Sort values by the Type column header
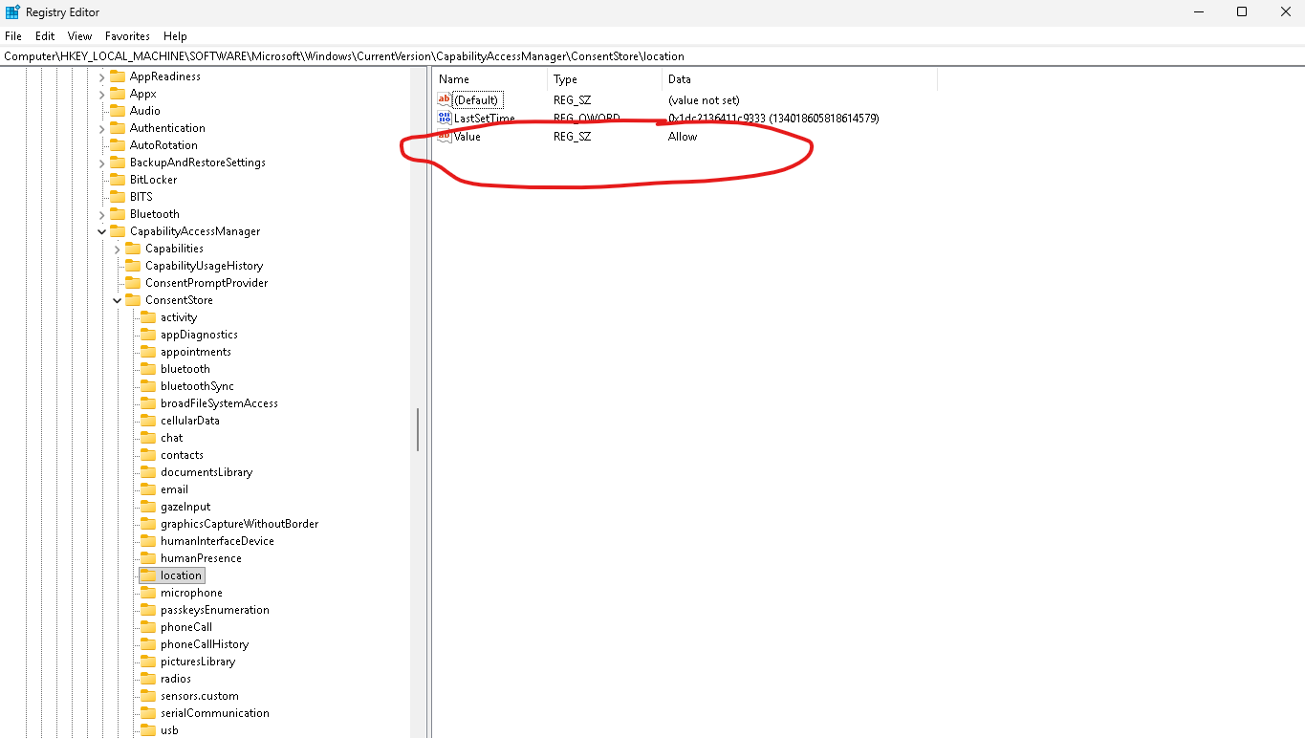This screenshot has height=738, width=1305. pos(605,79)
